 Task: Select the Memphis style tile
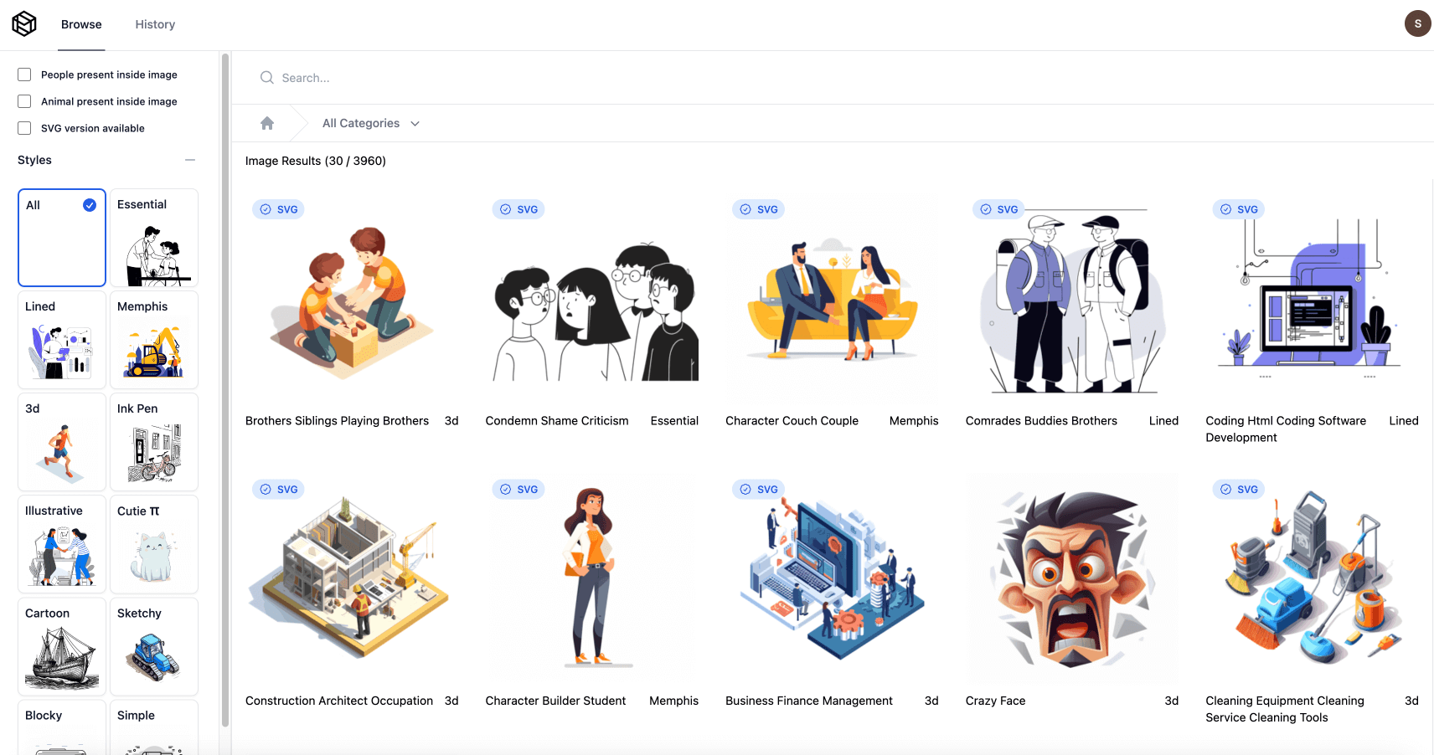pyautogui.click(x=154, y=340)
